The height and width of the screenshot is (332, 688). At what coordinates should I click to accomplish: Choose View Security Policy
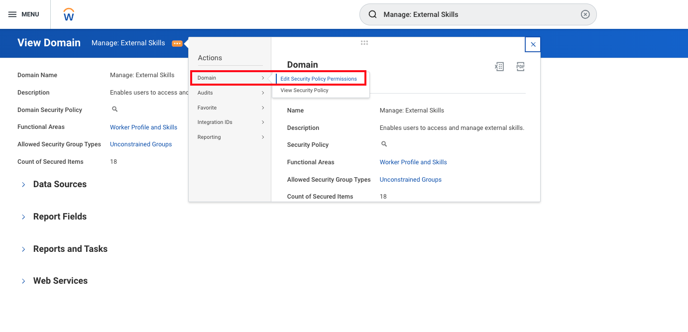(x=305, y=90)
